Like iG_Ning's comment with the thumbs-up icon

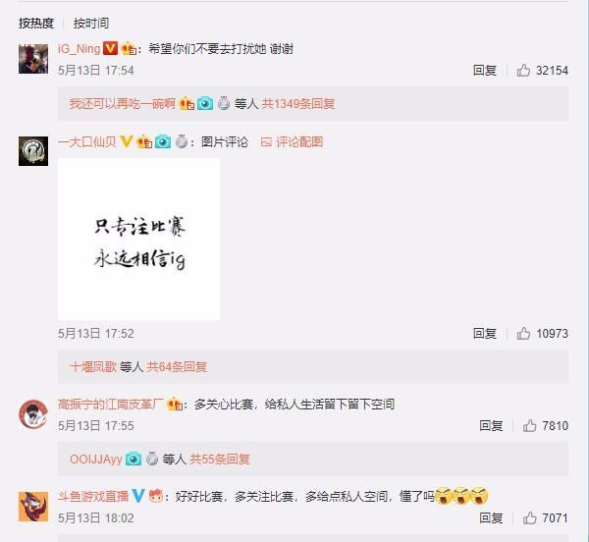pos(523,71)
